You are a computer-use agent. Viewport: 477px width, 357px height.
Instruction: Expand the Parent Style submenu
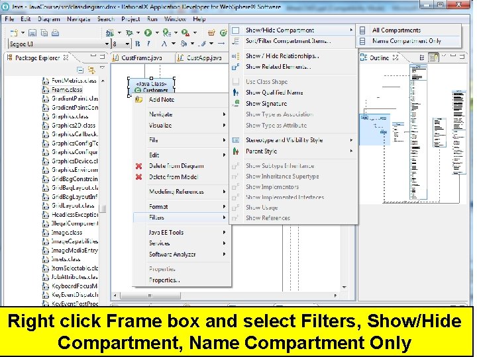pyautogui.click(x=293, y=151)
